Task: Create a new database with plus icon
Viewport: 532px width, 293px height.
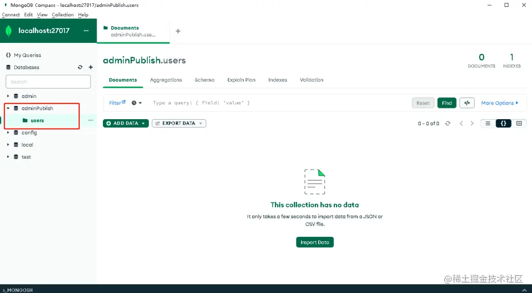Action: coord(91,67)
